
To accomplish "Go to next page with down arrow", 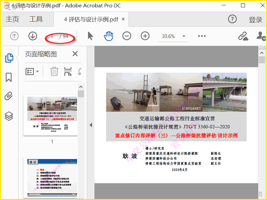I will click(x=32, y=36).
